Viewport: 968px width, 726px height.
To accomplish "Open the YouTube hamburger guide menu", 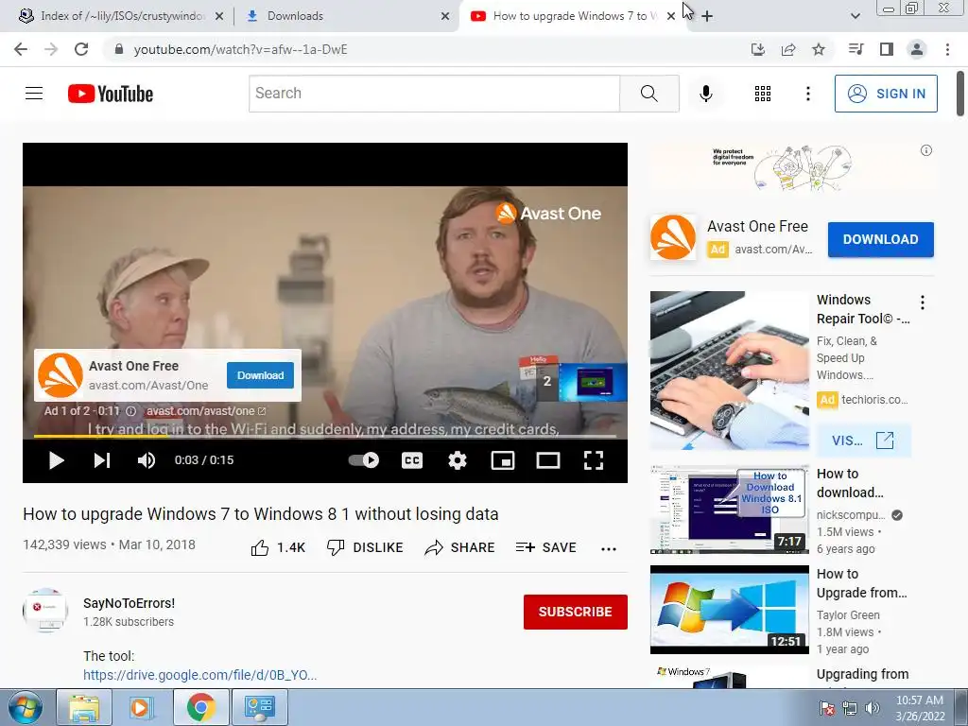I will tap(34, 94).
